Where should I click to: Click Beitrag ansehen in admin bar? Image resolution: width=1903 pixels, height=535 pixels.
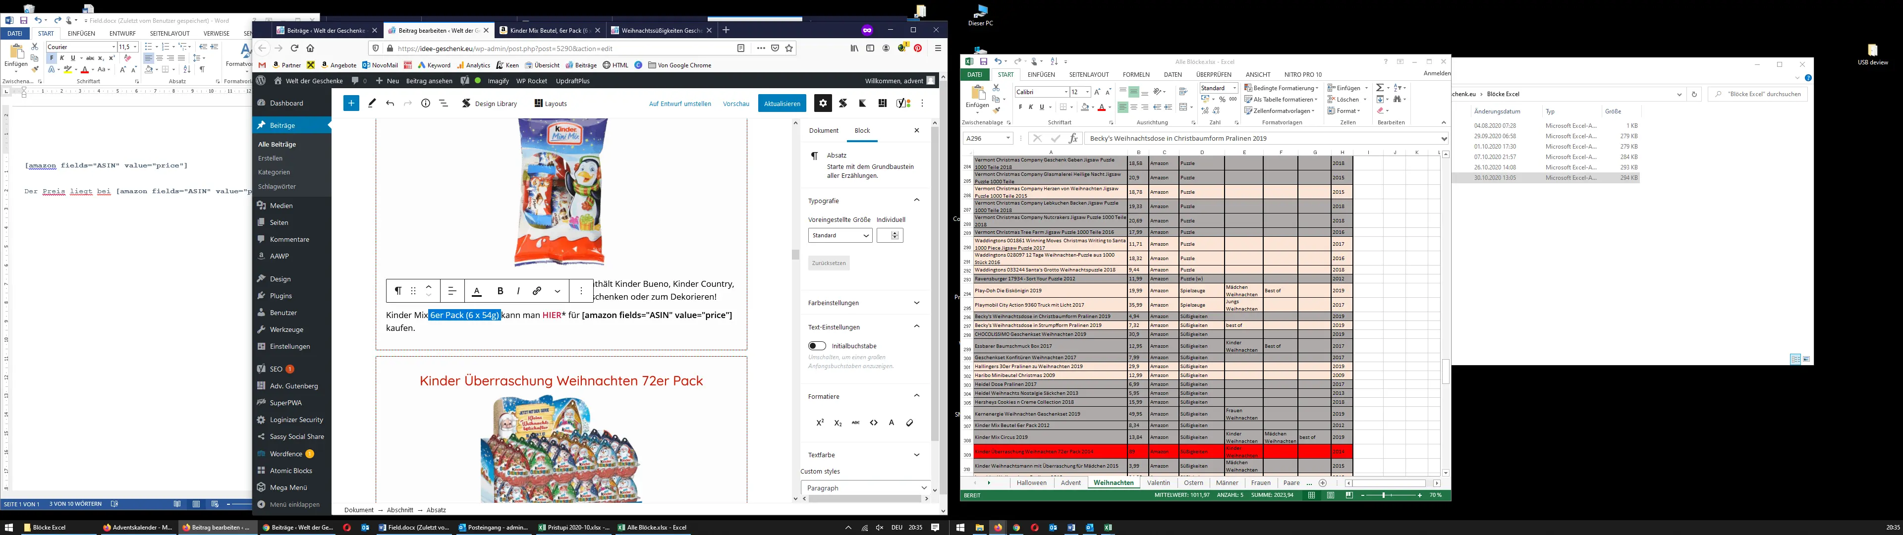coord(429,81)
